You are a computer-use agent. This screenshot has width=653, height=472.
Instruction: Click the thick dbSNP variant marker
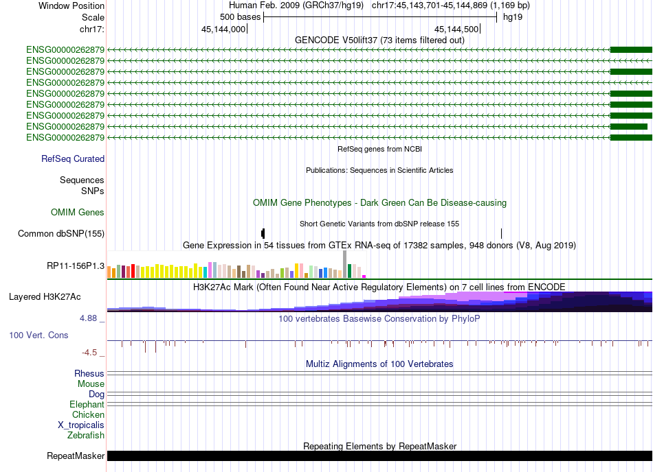point(263,233)
